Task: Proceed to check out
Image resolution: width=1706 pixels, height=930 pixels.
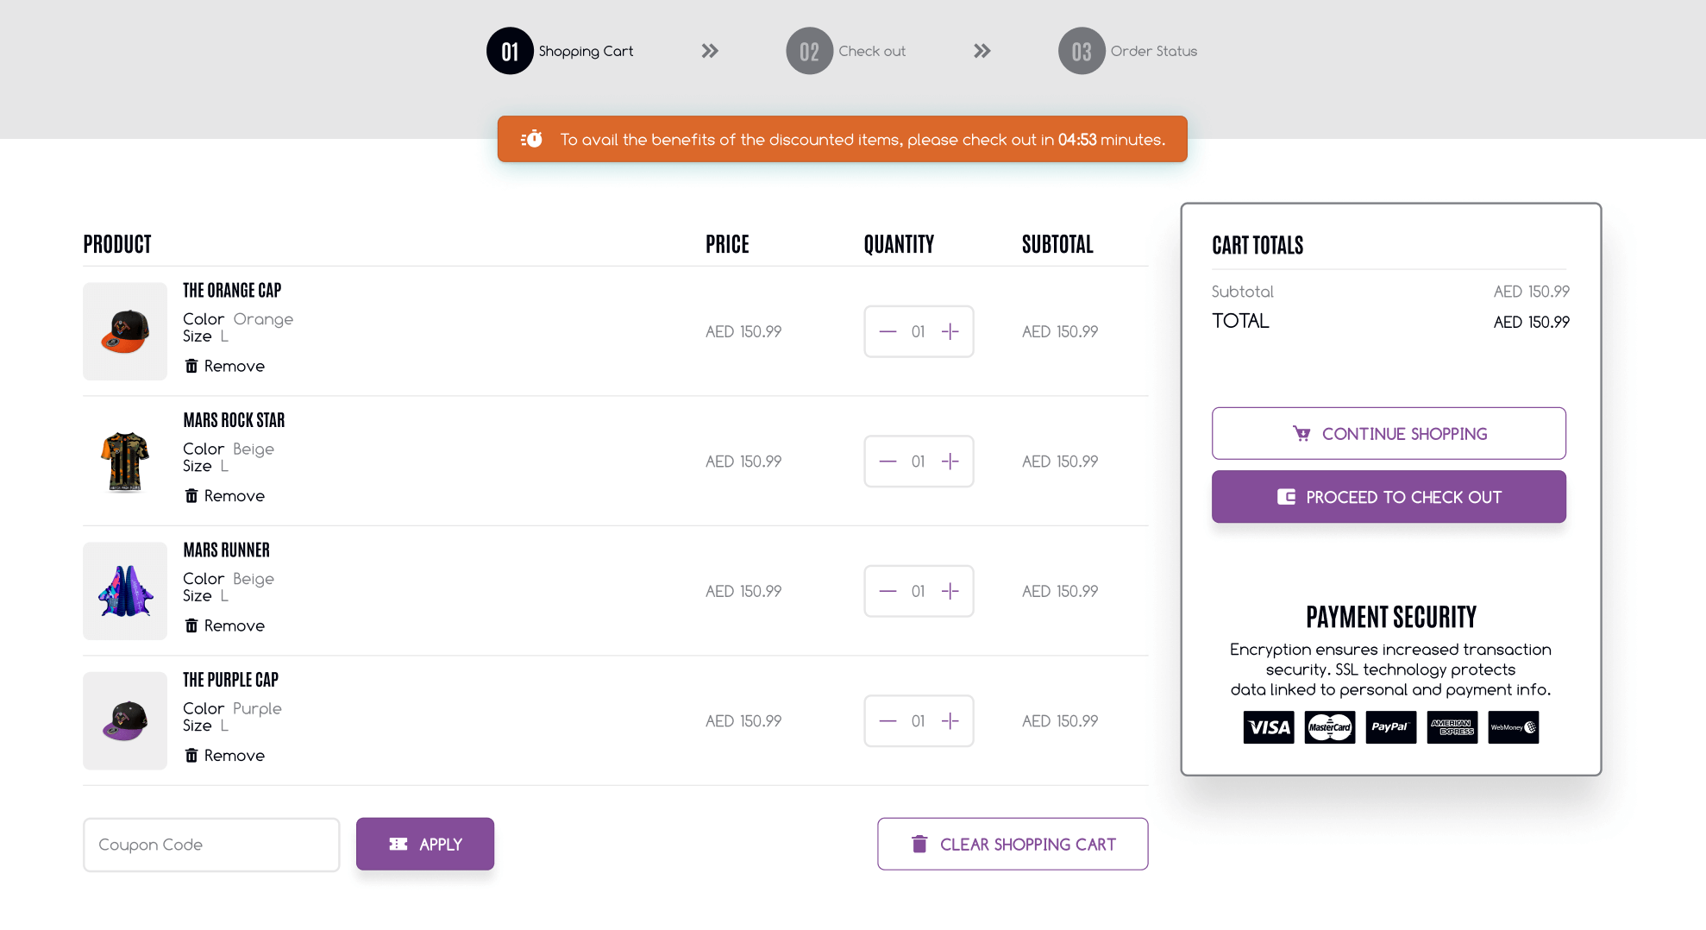Action: click(1389, 497)
